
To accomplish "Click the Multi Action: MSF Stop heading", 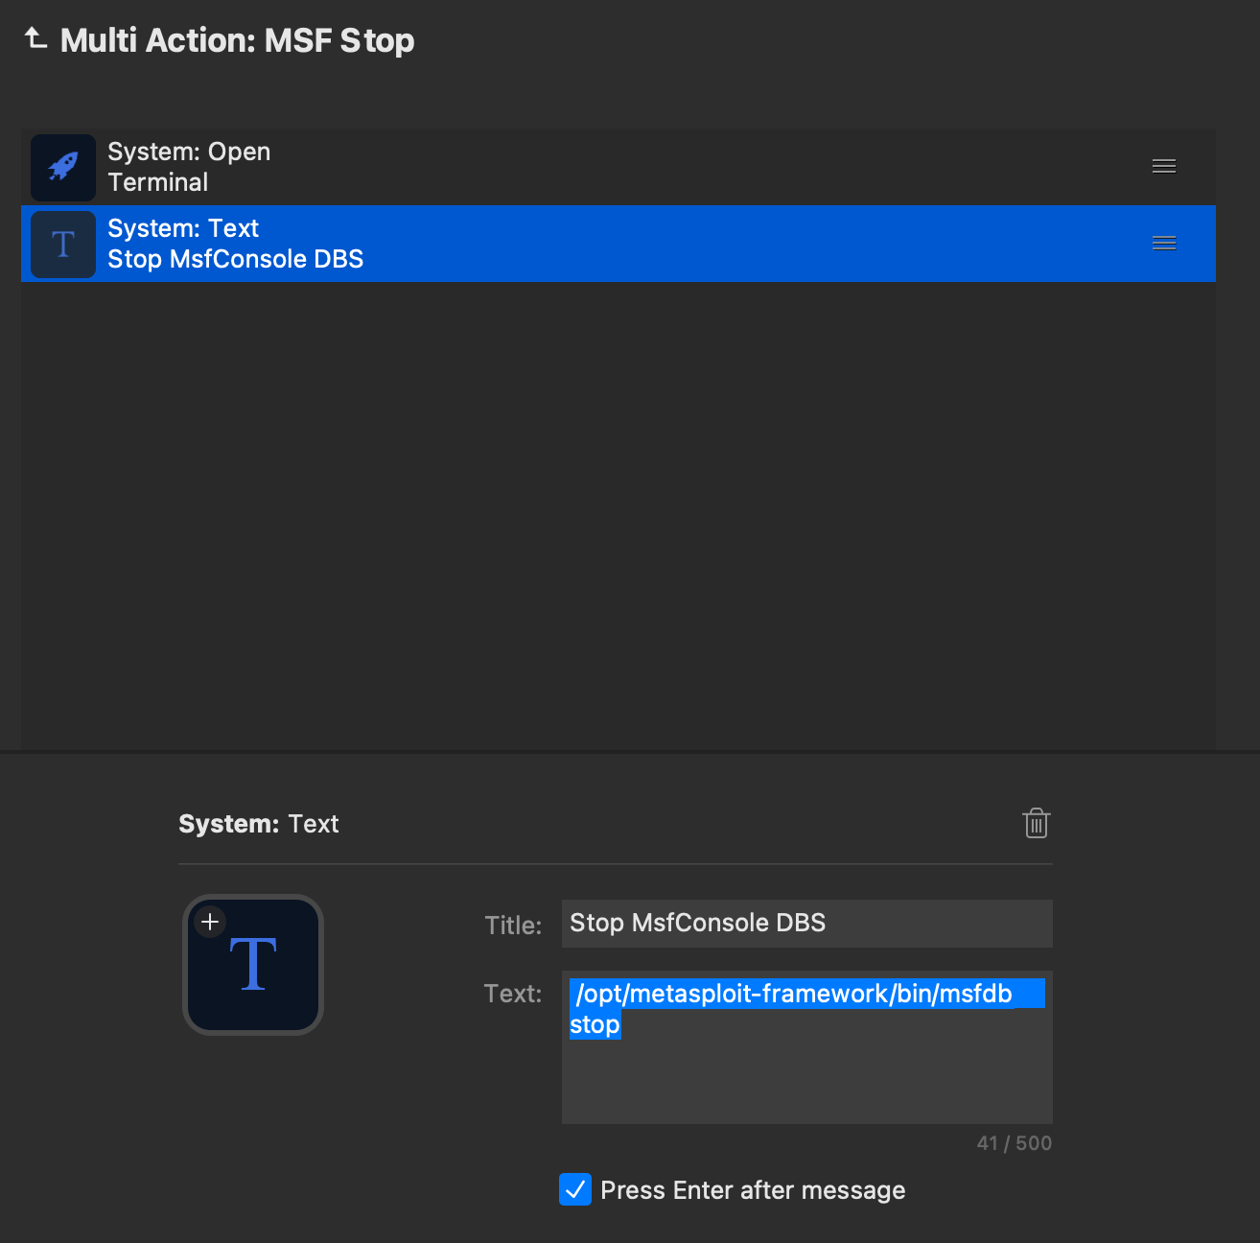I will [x=237, y=40].
